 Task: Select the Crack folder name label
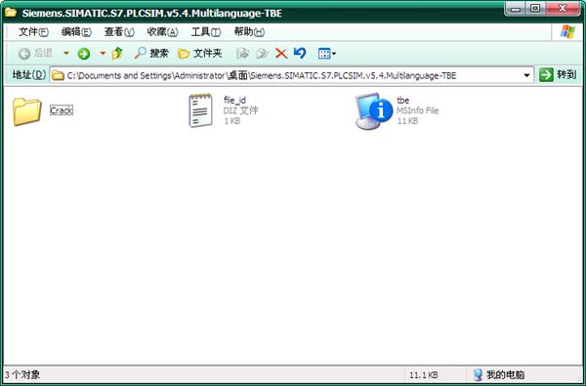62,110
